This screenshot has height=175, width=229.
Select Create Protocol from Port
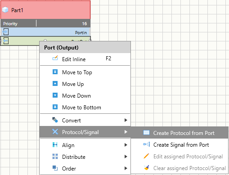tap(180, 133)
